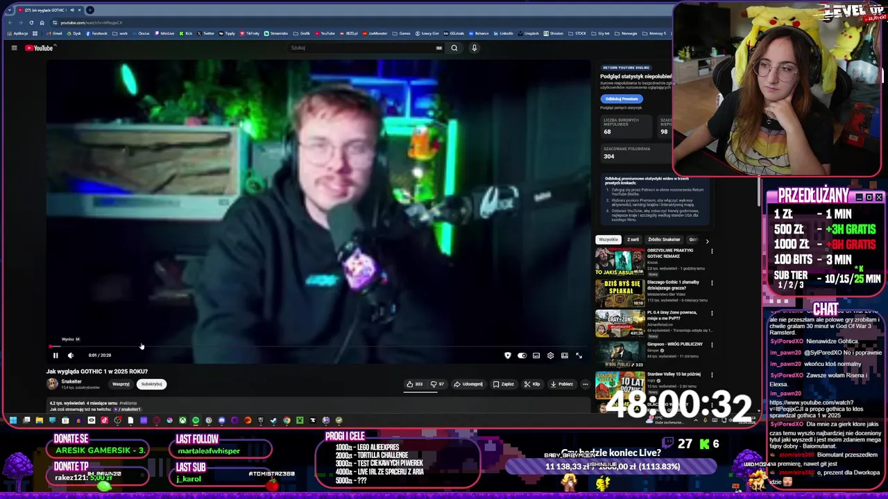Click the browser home button
The height and width of the screenshot is (499, 888).
tap(42, 23)
